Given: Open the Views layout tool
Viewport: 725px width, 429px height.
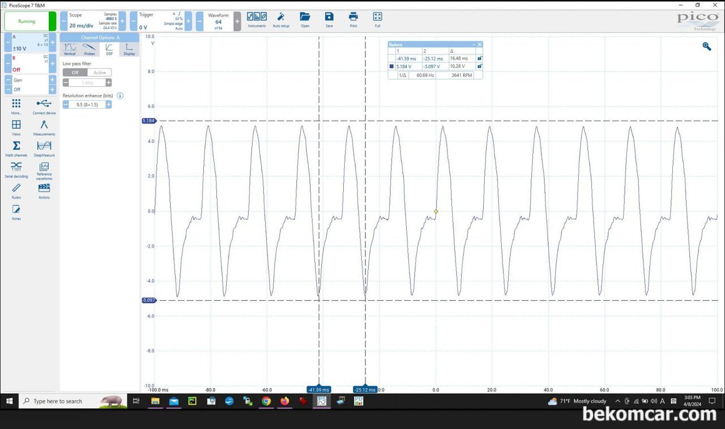Looking at the screenshot, I should coord(16,128).
